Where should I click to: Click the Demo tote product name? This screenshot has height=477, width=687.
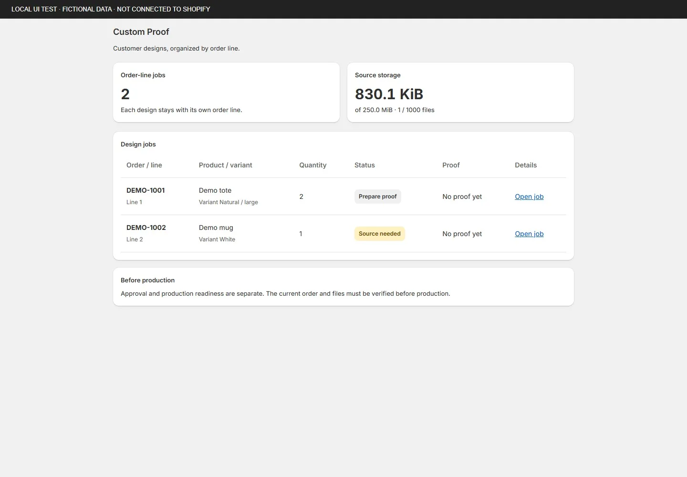(215, 190)
